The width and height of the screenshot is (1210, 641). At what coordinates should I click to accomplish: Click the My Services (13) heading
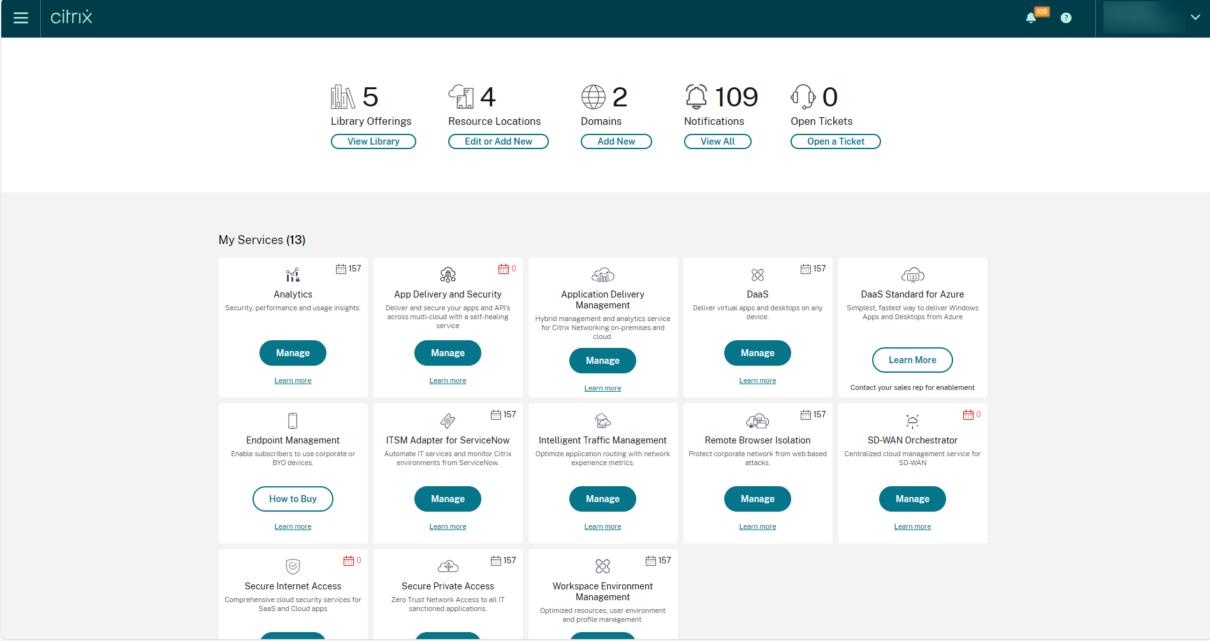pos(262,240)
